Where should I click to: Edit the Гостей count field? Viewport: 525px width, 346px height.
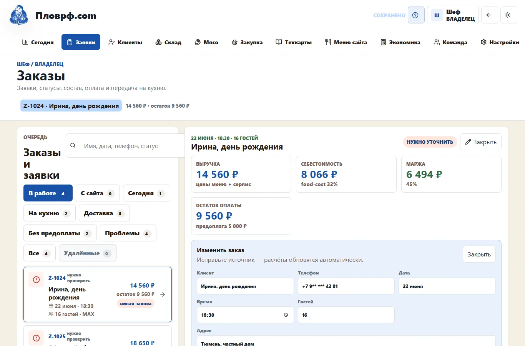346,315
